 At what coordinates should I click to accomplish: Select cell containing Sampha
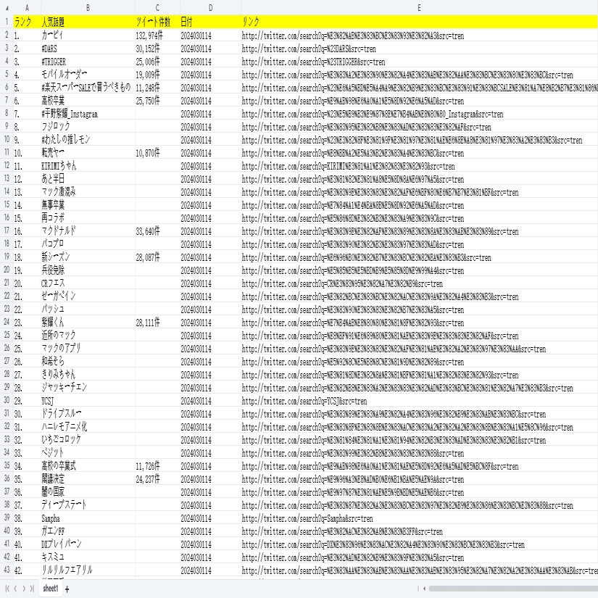point(88,518)
